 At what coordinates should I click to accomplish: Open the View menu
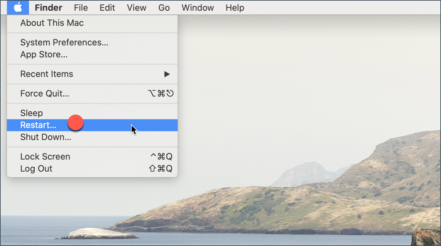(136, 8)
